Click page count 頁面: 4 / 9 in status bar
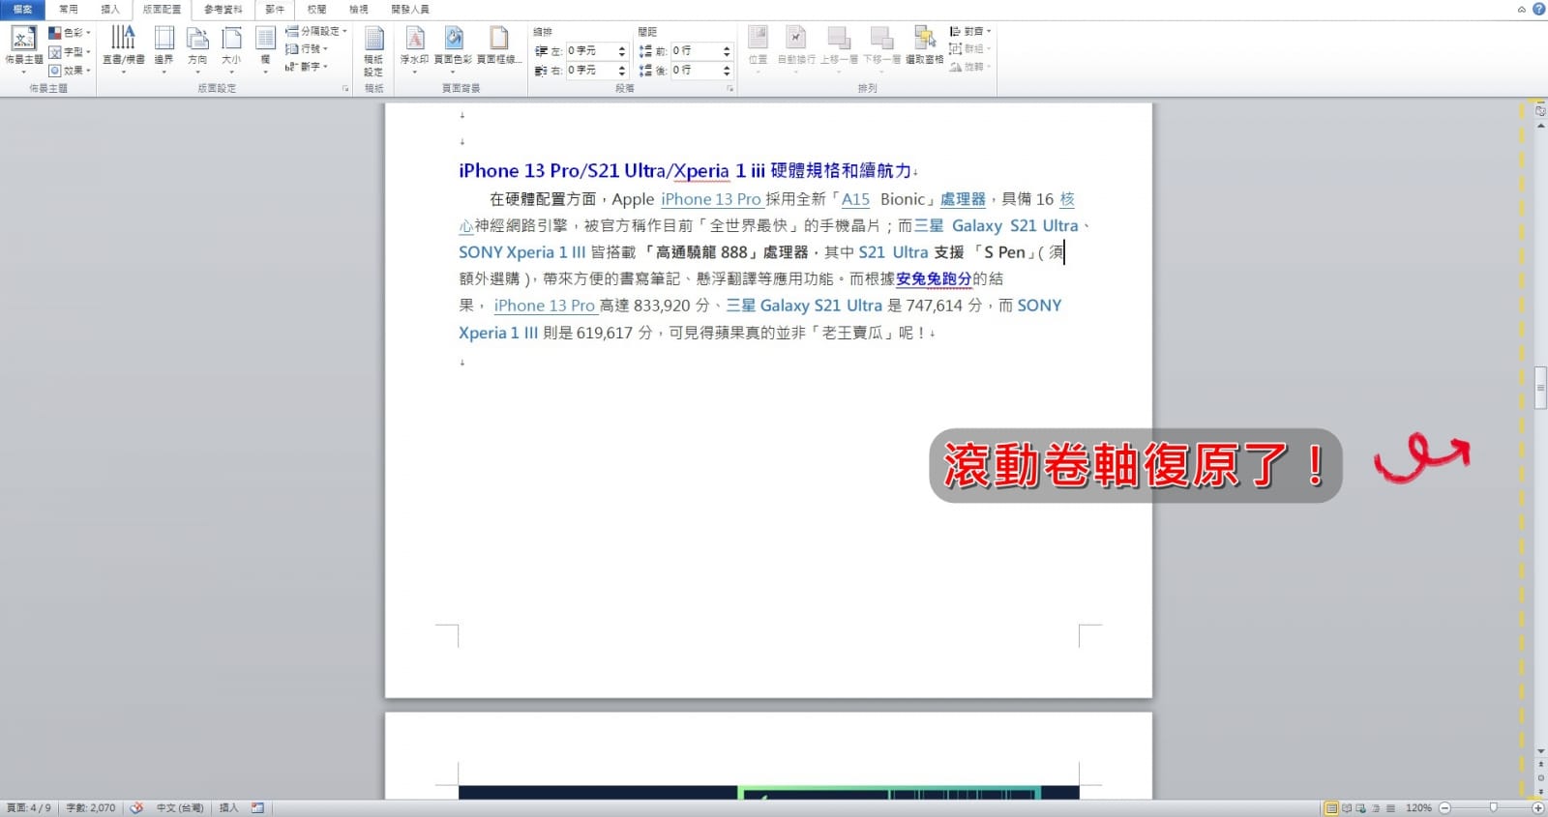 [x=28, y=807]
